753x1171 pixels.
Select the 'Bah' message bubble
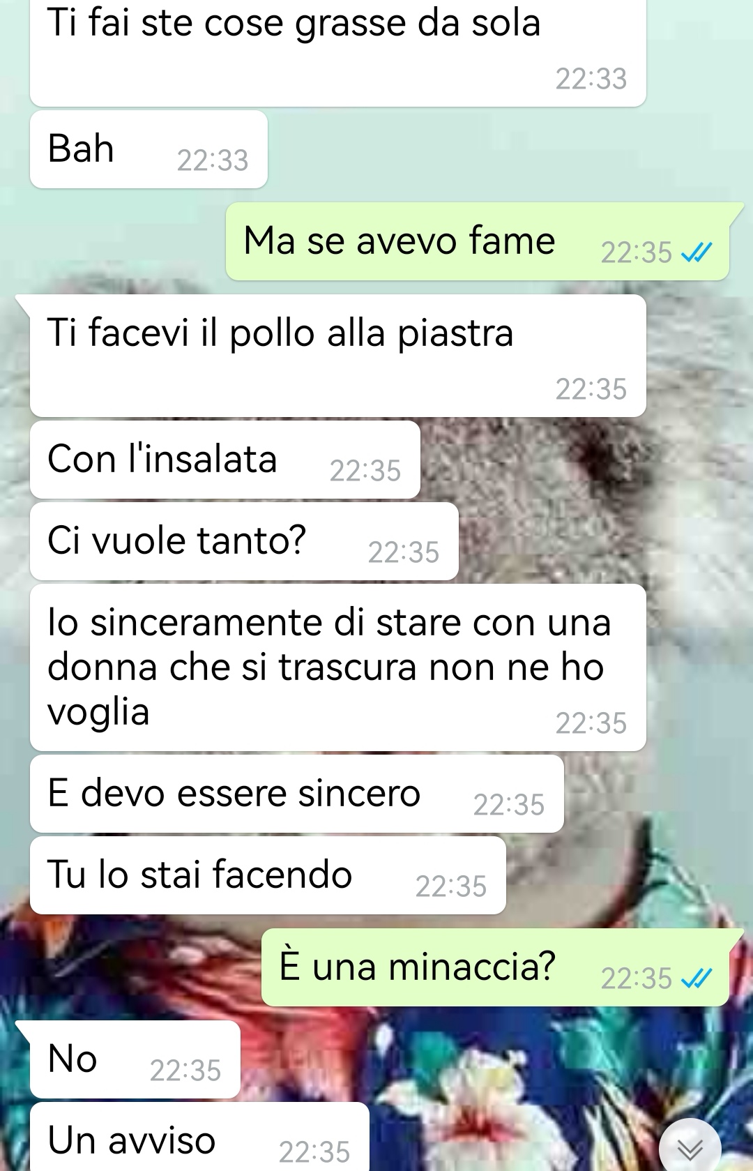[x=149, y=149]
